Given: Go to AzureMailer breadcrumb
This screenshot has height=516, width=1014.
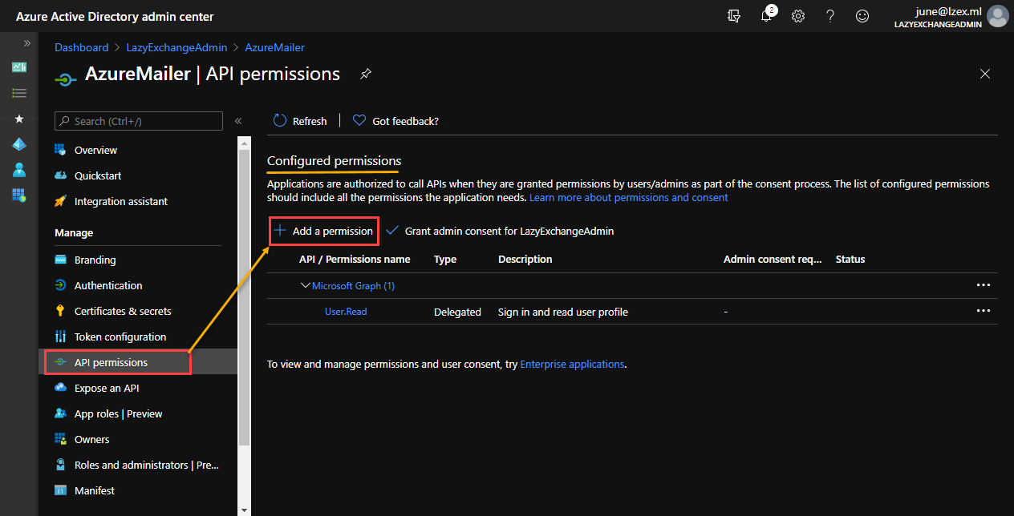Looking at the screenshot, I should tap(274, 48).
